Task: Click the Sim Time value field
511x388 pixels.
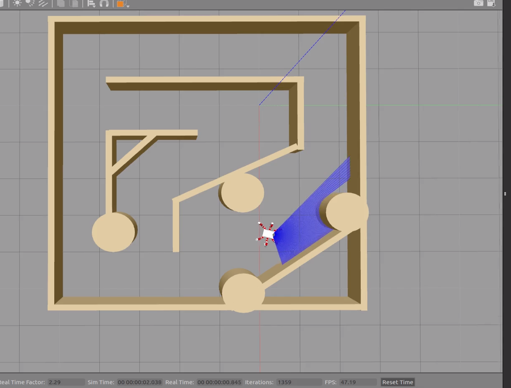Action: 139,382
